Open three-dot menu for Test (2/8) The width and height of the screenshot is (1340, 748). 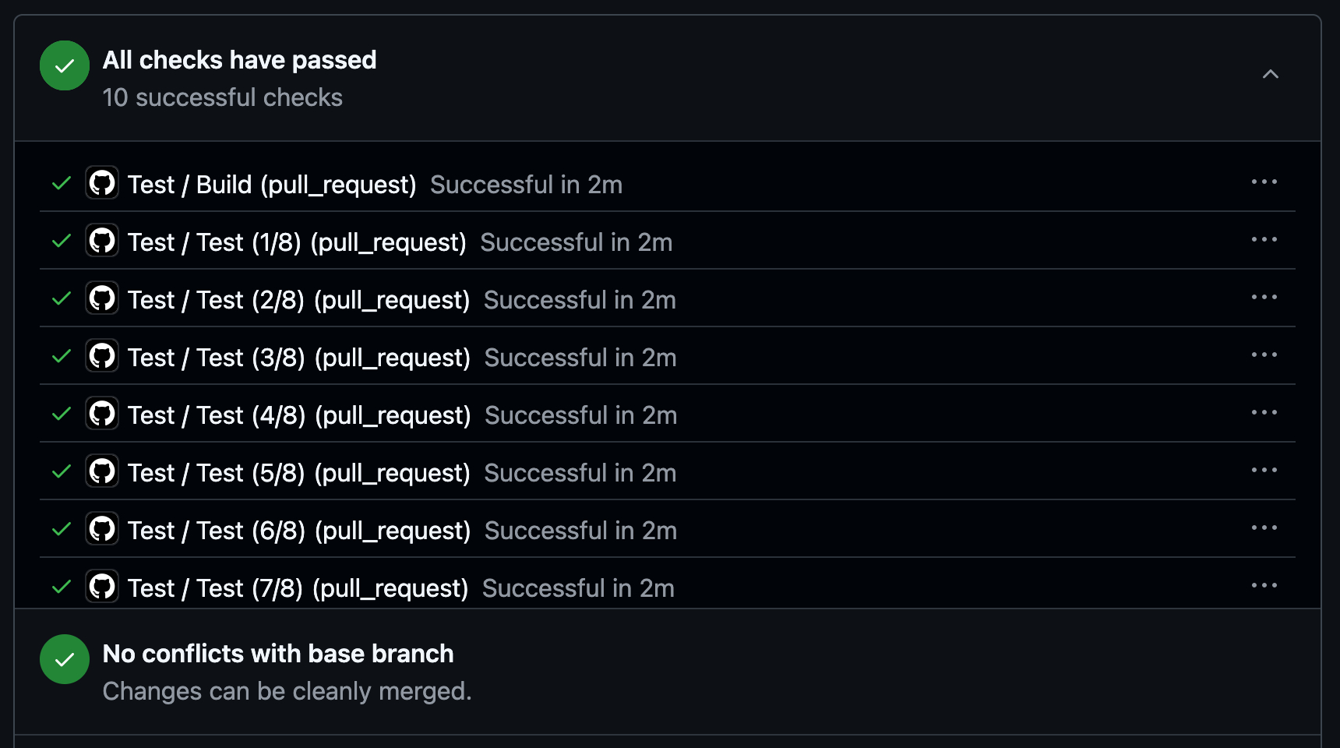click(1264, 298)
